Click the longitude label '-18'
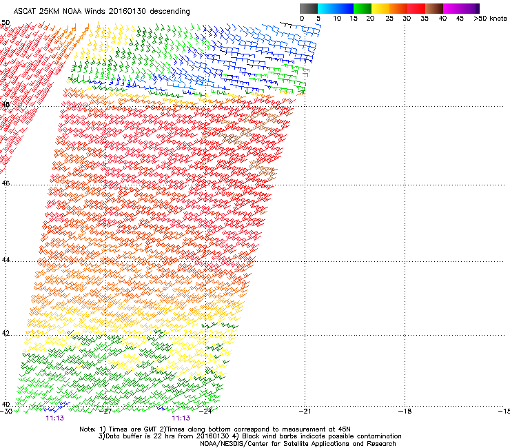Viewport: 510px width, 448px height. point(405,411)
